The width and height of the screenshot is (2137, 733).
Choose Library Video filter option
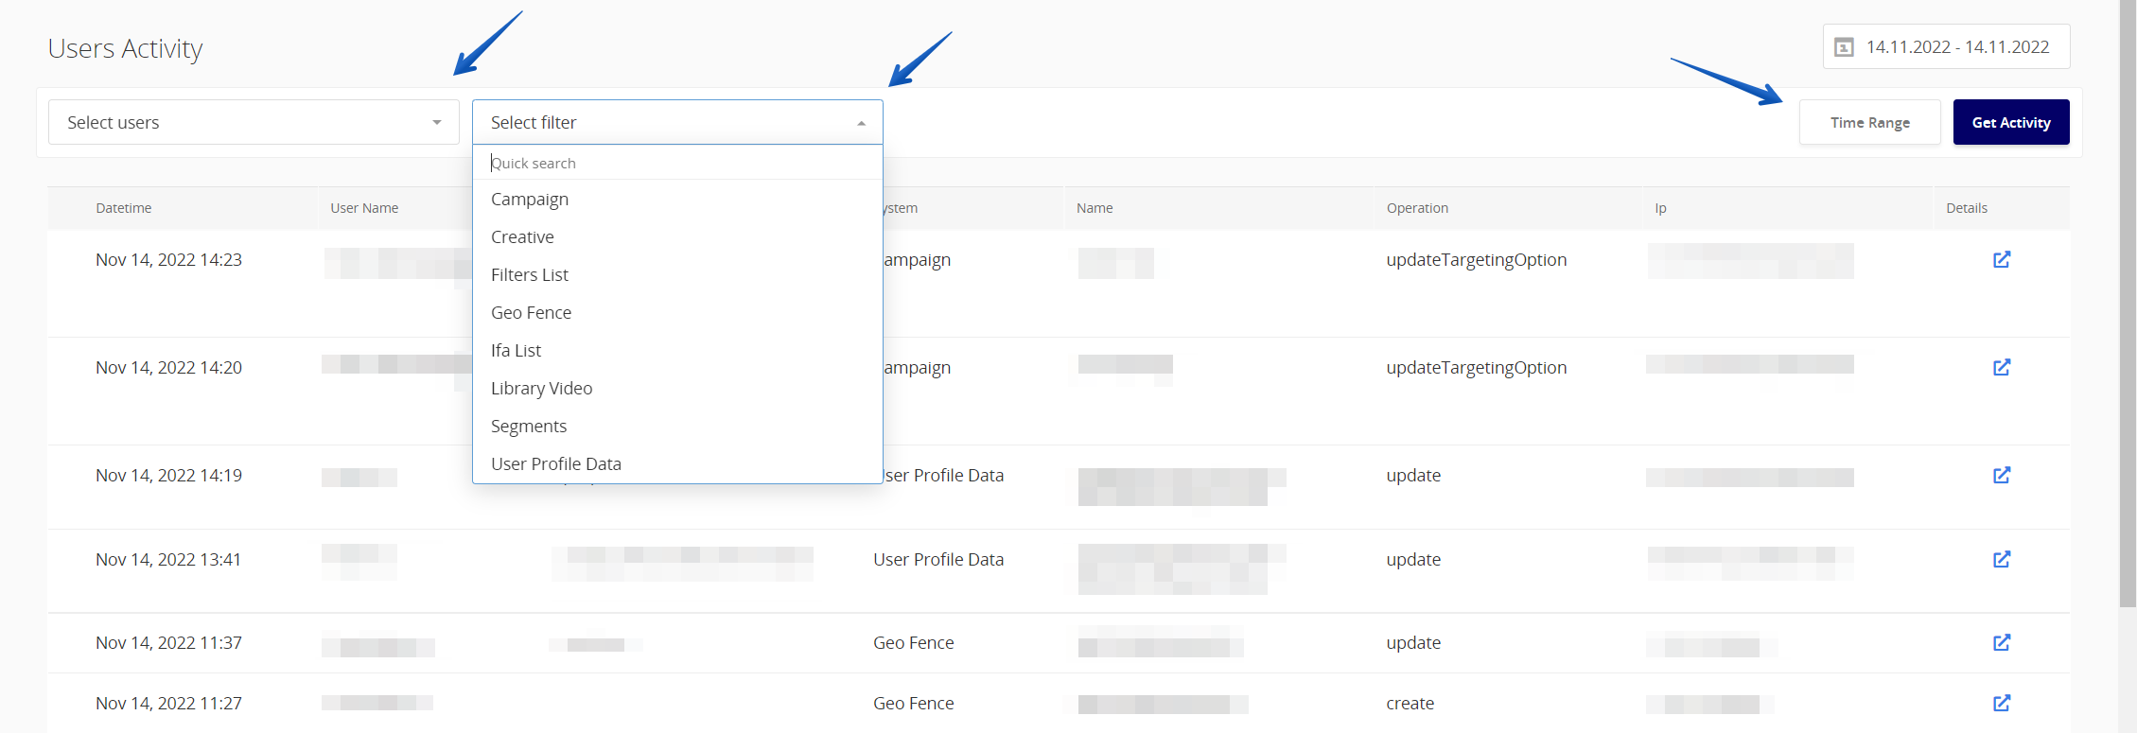[677, 388]
